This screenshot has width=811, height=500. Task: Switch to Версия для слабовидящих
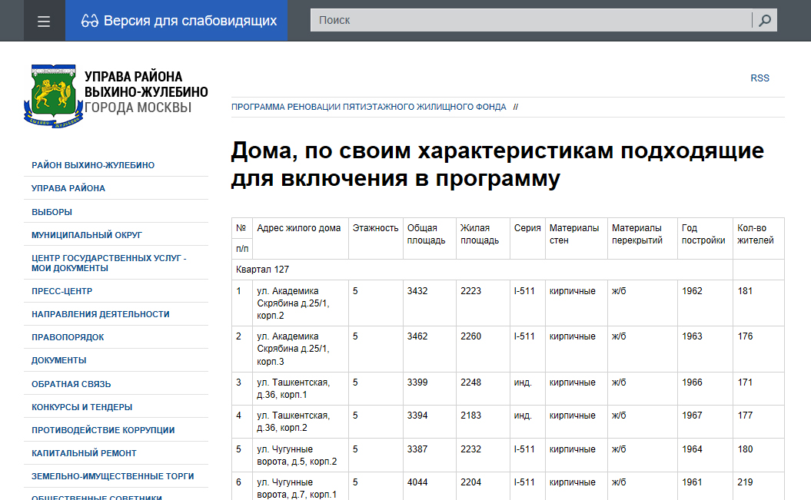tap(190, 21)
